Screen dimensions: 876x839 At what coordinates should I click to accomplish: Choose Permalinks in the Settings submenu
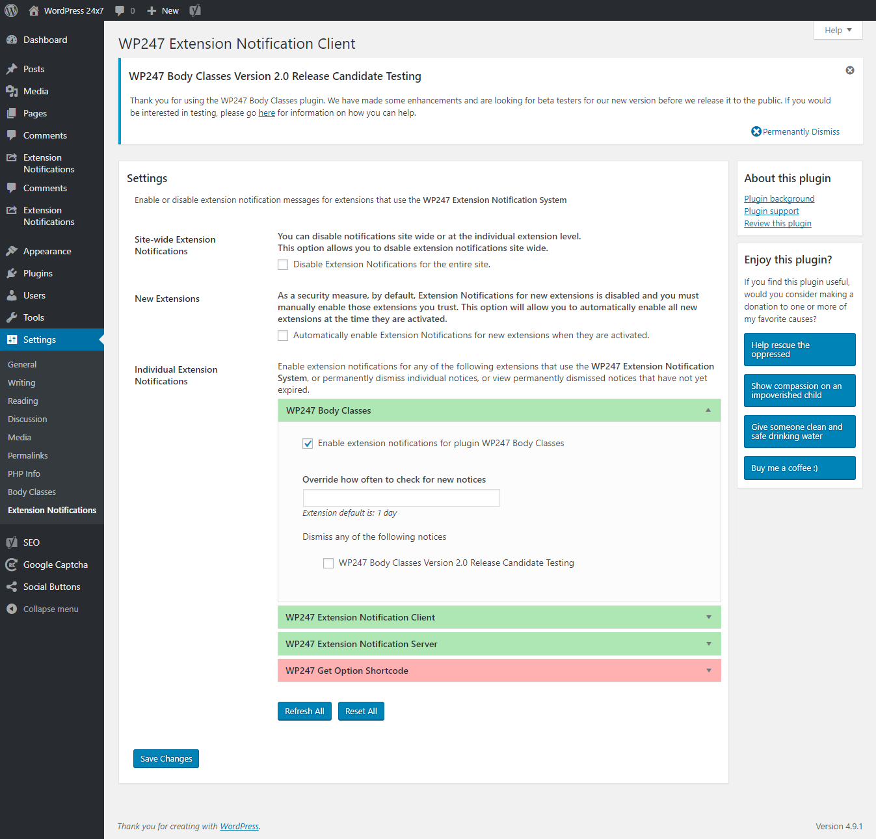pos(28,456)
